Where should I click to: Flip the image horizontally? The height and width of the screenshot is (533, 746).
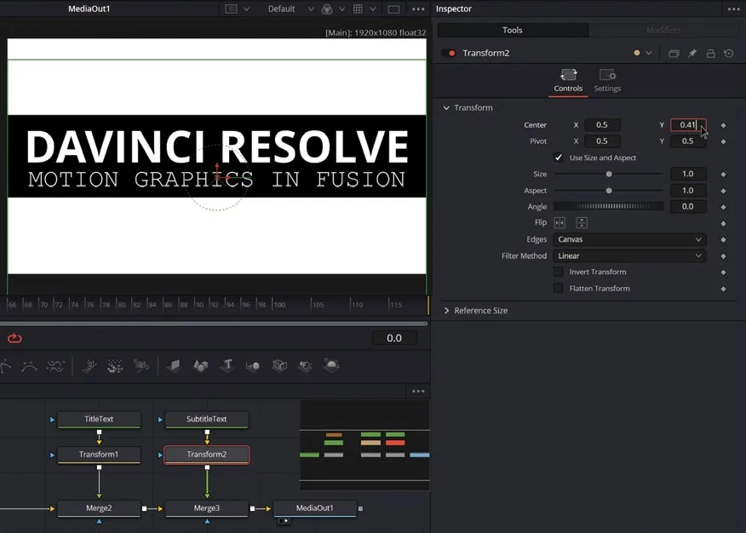[559, 222]
